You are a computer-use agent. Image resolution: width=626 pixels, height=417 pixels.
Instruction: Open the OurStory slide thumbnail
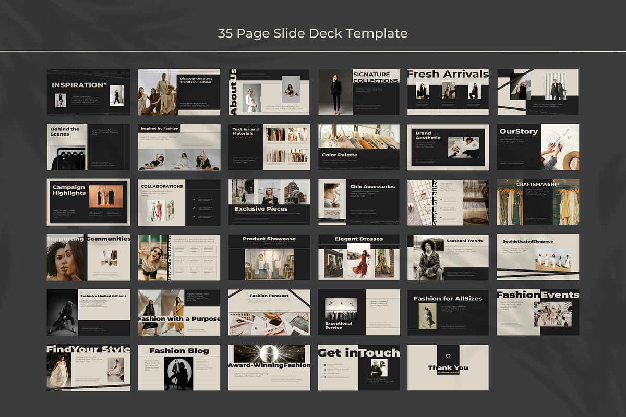pyautogui.click(x=538, y=147)
